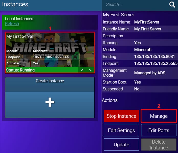Click the green Status: Running bar
The height and width of the screenshot is (153, 178).
(41, 70)
